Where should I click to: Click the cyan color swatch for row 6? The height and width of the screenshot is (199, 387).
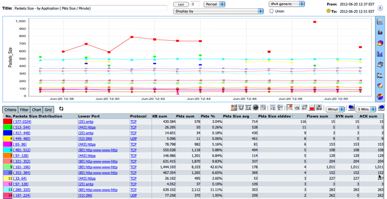click(8, 150)
